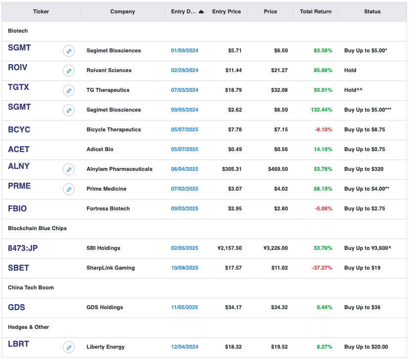The width and height of the screenshot is (409, 360).
Task: Open link icon for SGMT entered 09/05/2024
Action: pos(69,110)
